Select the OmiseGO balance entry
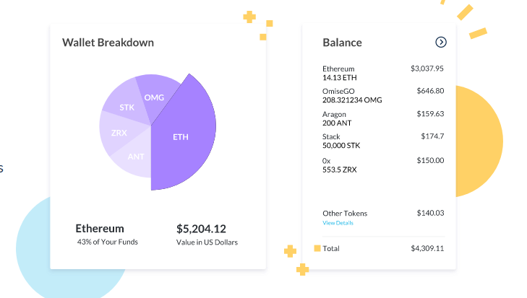 pyautogui.click(x=353, y=95)
